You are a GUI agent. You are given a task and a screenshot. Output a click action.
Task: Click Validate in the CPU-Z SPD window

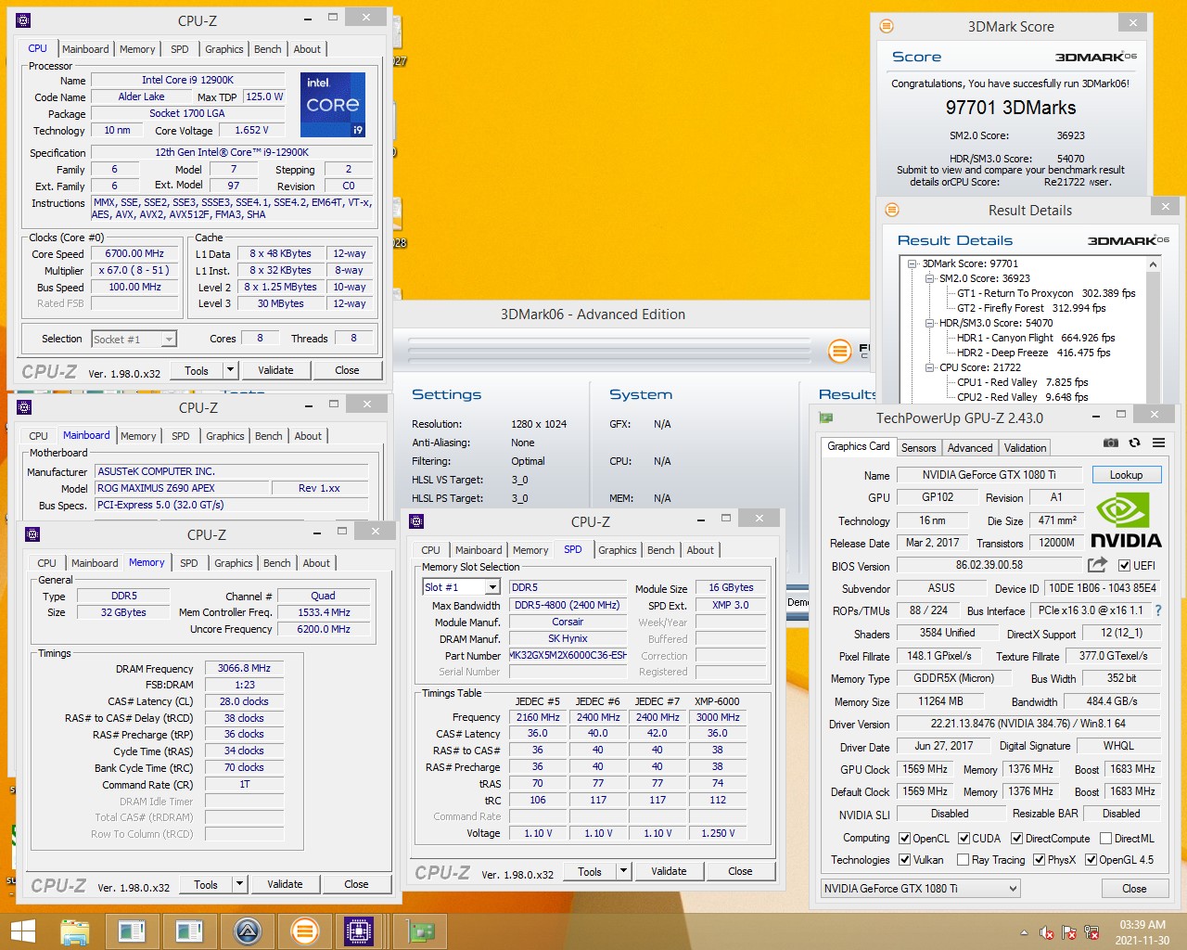(669, 871)
